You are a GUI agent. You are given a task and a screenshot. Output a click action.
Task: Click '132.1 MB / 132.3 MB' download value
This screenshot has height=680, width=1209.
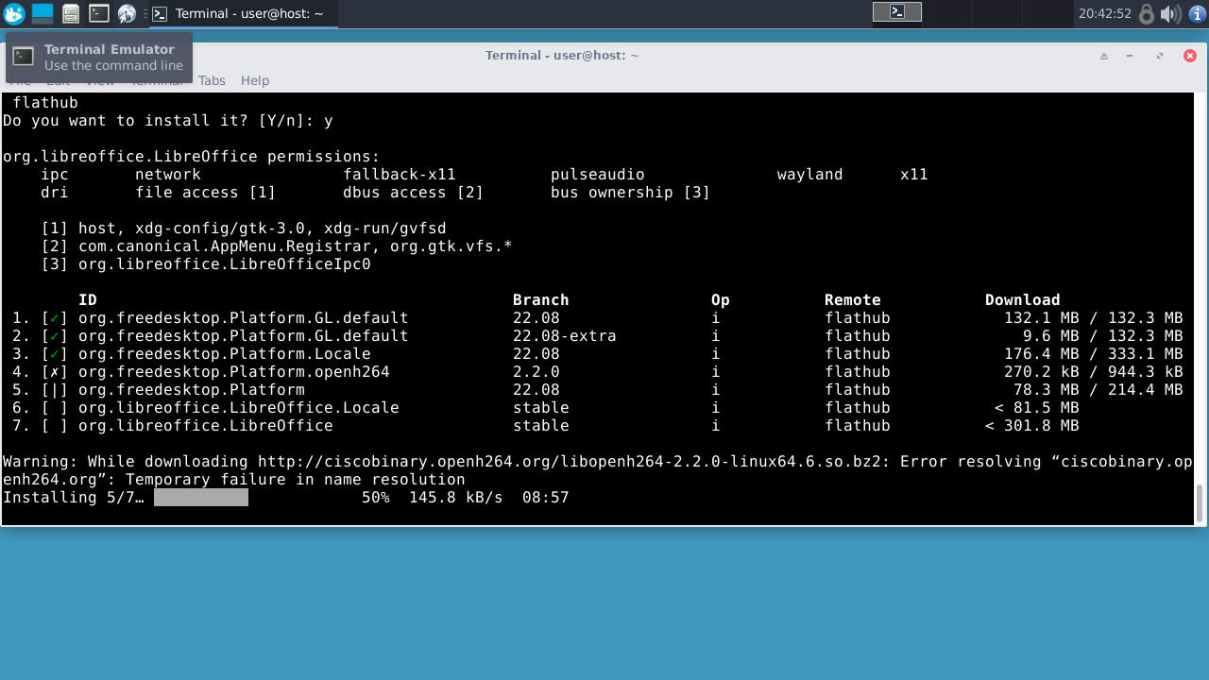[1094, 318]
